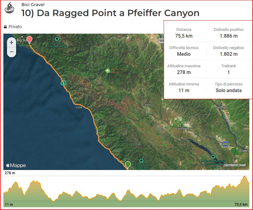Screen dimensions: 253x210
Task: Zoom in the map with plus button
Action: [x=12, y=42]
